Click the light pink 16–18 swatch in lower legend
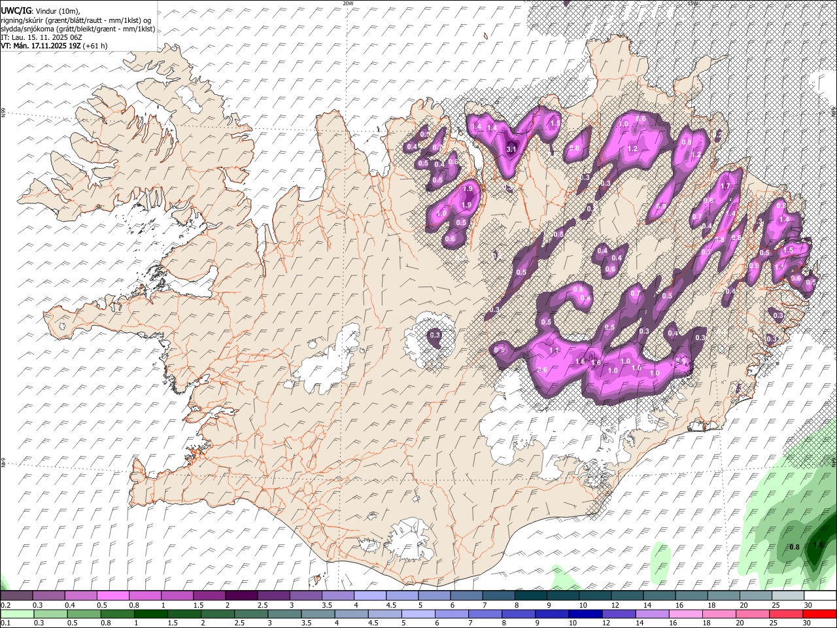 coord(685,614)
